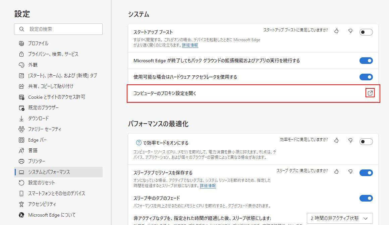Open ファミリー セーフティ settings
This screenshot has width=389, height=225.
click(x=58, y=129)
